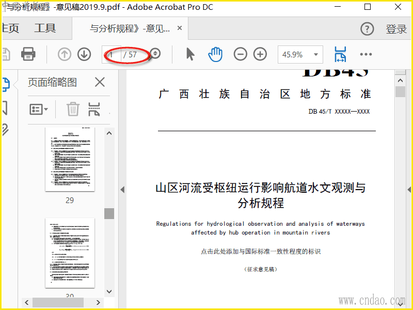Viewport: 413px width, 310px height.
Task: Click the page navigation stepper icon
Action: coord(155,54)
